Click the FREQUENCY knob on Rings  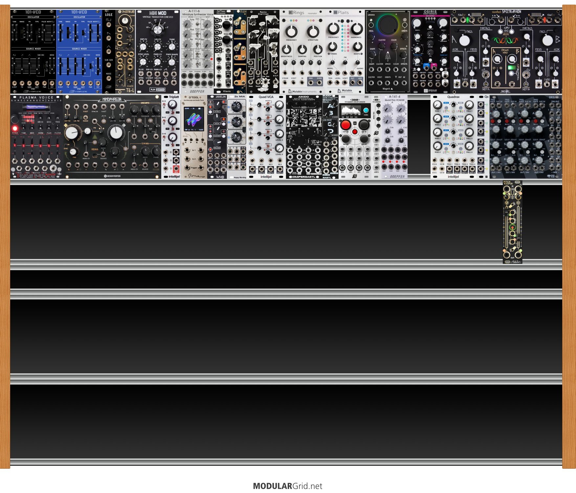tap(291, 32)
